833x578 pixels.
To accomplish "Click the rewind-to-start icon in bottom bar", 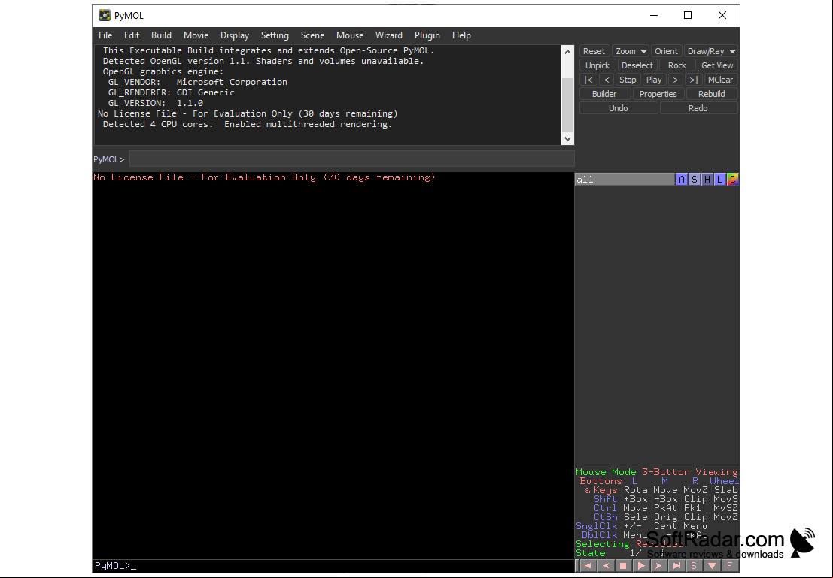I will [x=587, y=566].
